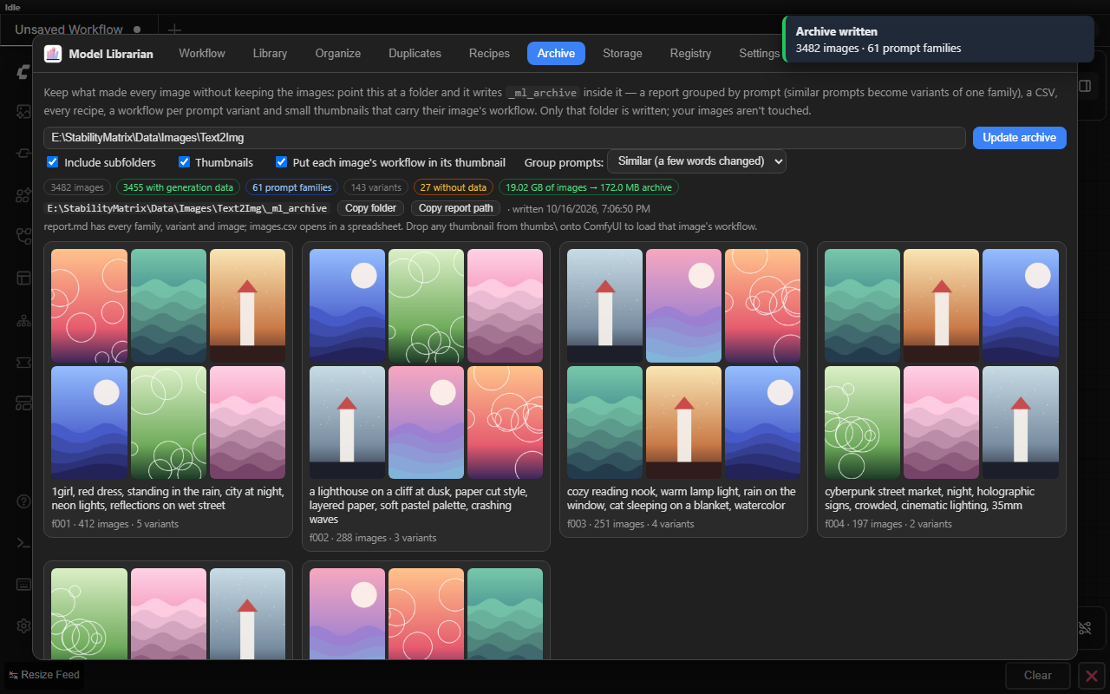Select the Unsaved Workflow tab
This screenshot has height=694, width=1110.
click(x=69, y=29)
